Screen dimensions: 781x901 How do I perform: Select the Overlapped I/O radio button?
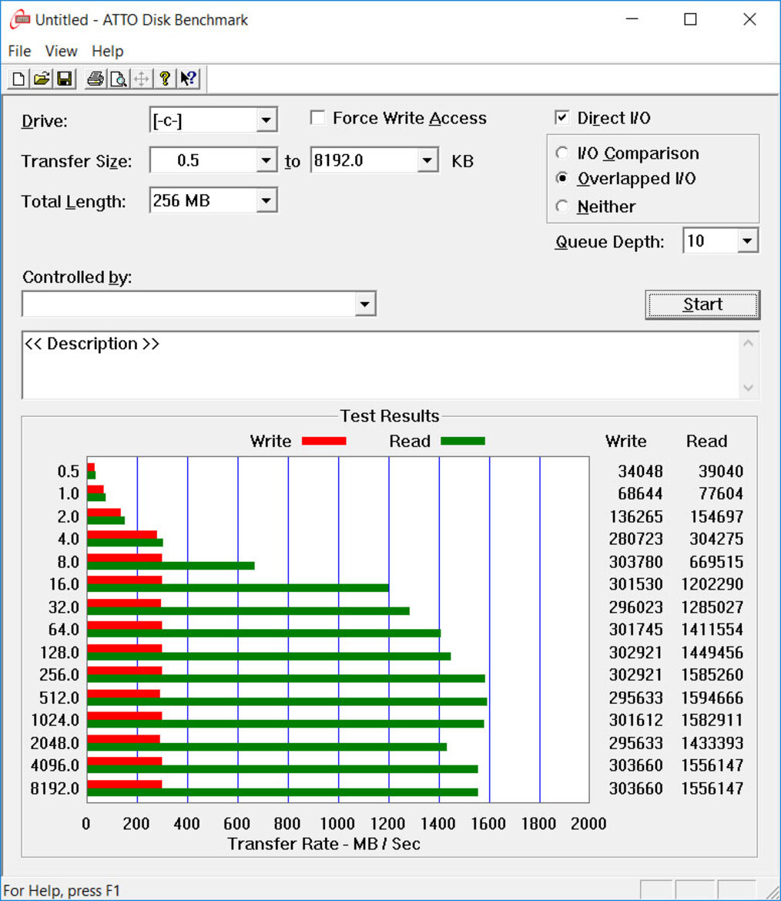coord(562,178)
